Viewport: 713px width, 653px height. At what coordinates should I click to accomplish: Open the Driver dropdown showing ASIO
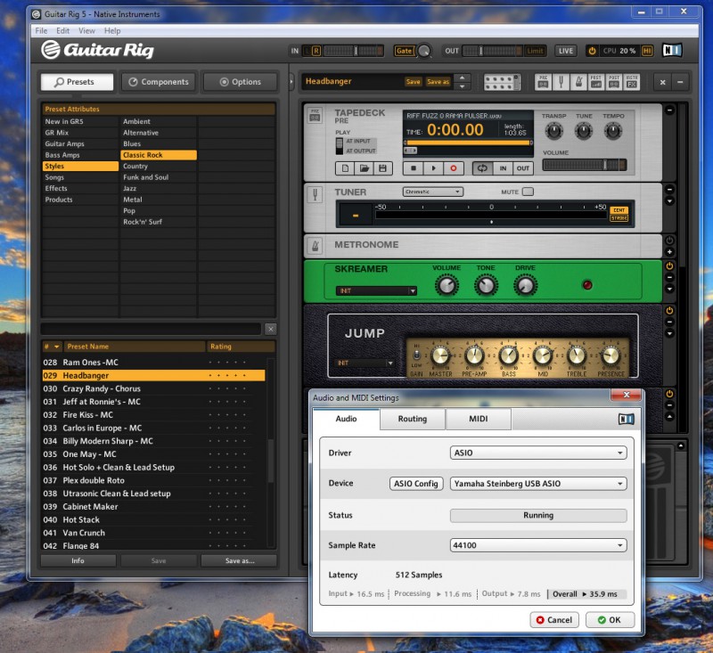[x=538, y=453]
